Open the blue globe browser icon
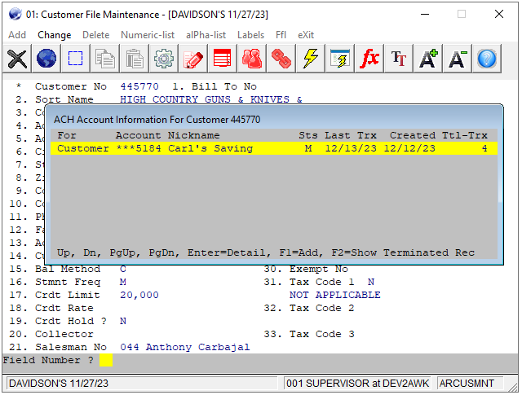Viewport: 522px width, 395px height. pyautogui.click(x=46, y=59)
